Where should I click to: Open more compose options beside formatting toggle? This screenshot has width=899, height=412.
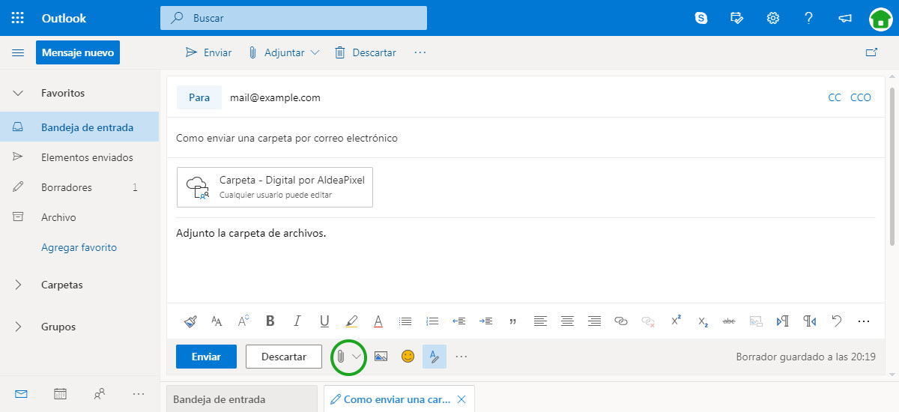pos(461,357)
